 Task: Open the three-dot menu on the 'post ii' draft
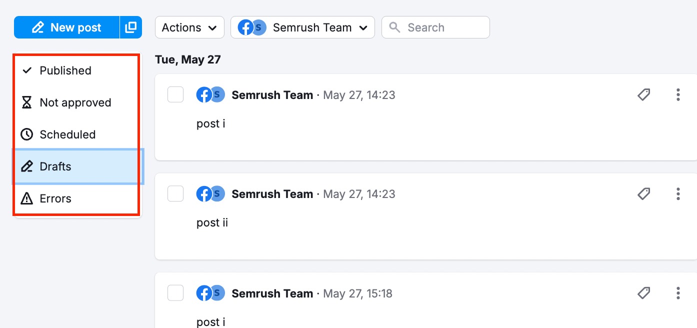click(x=678, y=193)
